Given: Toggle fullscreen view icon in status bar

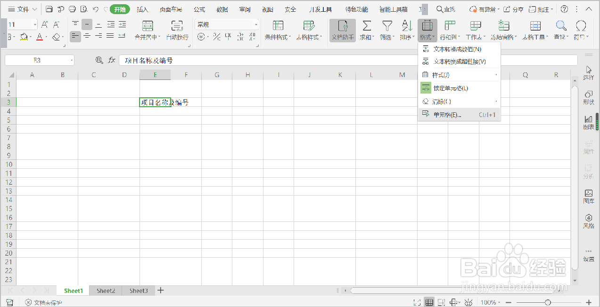Looking at the screenshot, I should [417, 302].
